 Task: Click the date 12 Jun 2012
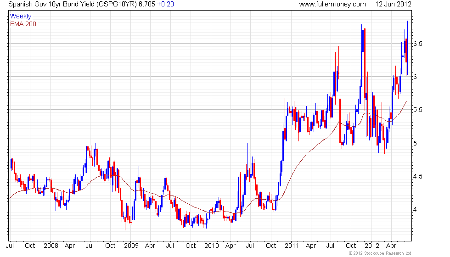[x=394, y=4]
